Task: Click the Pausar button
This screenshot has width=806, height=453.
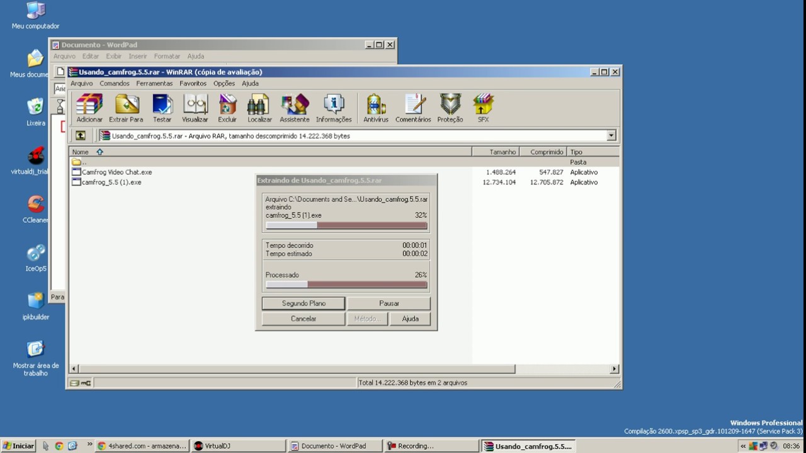Action: click(389, 303)
